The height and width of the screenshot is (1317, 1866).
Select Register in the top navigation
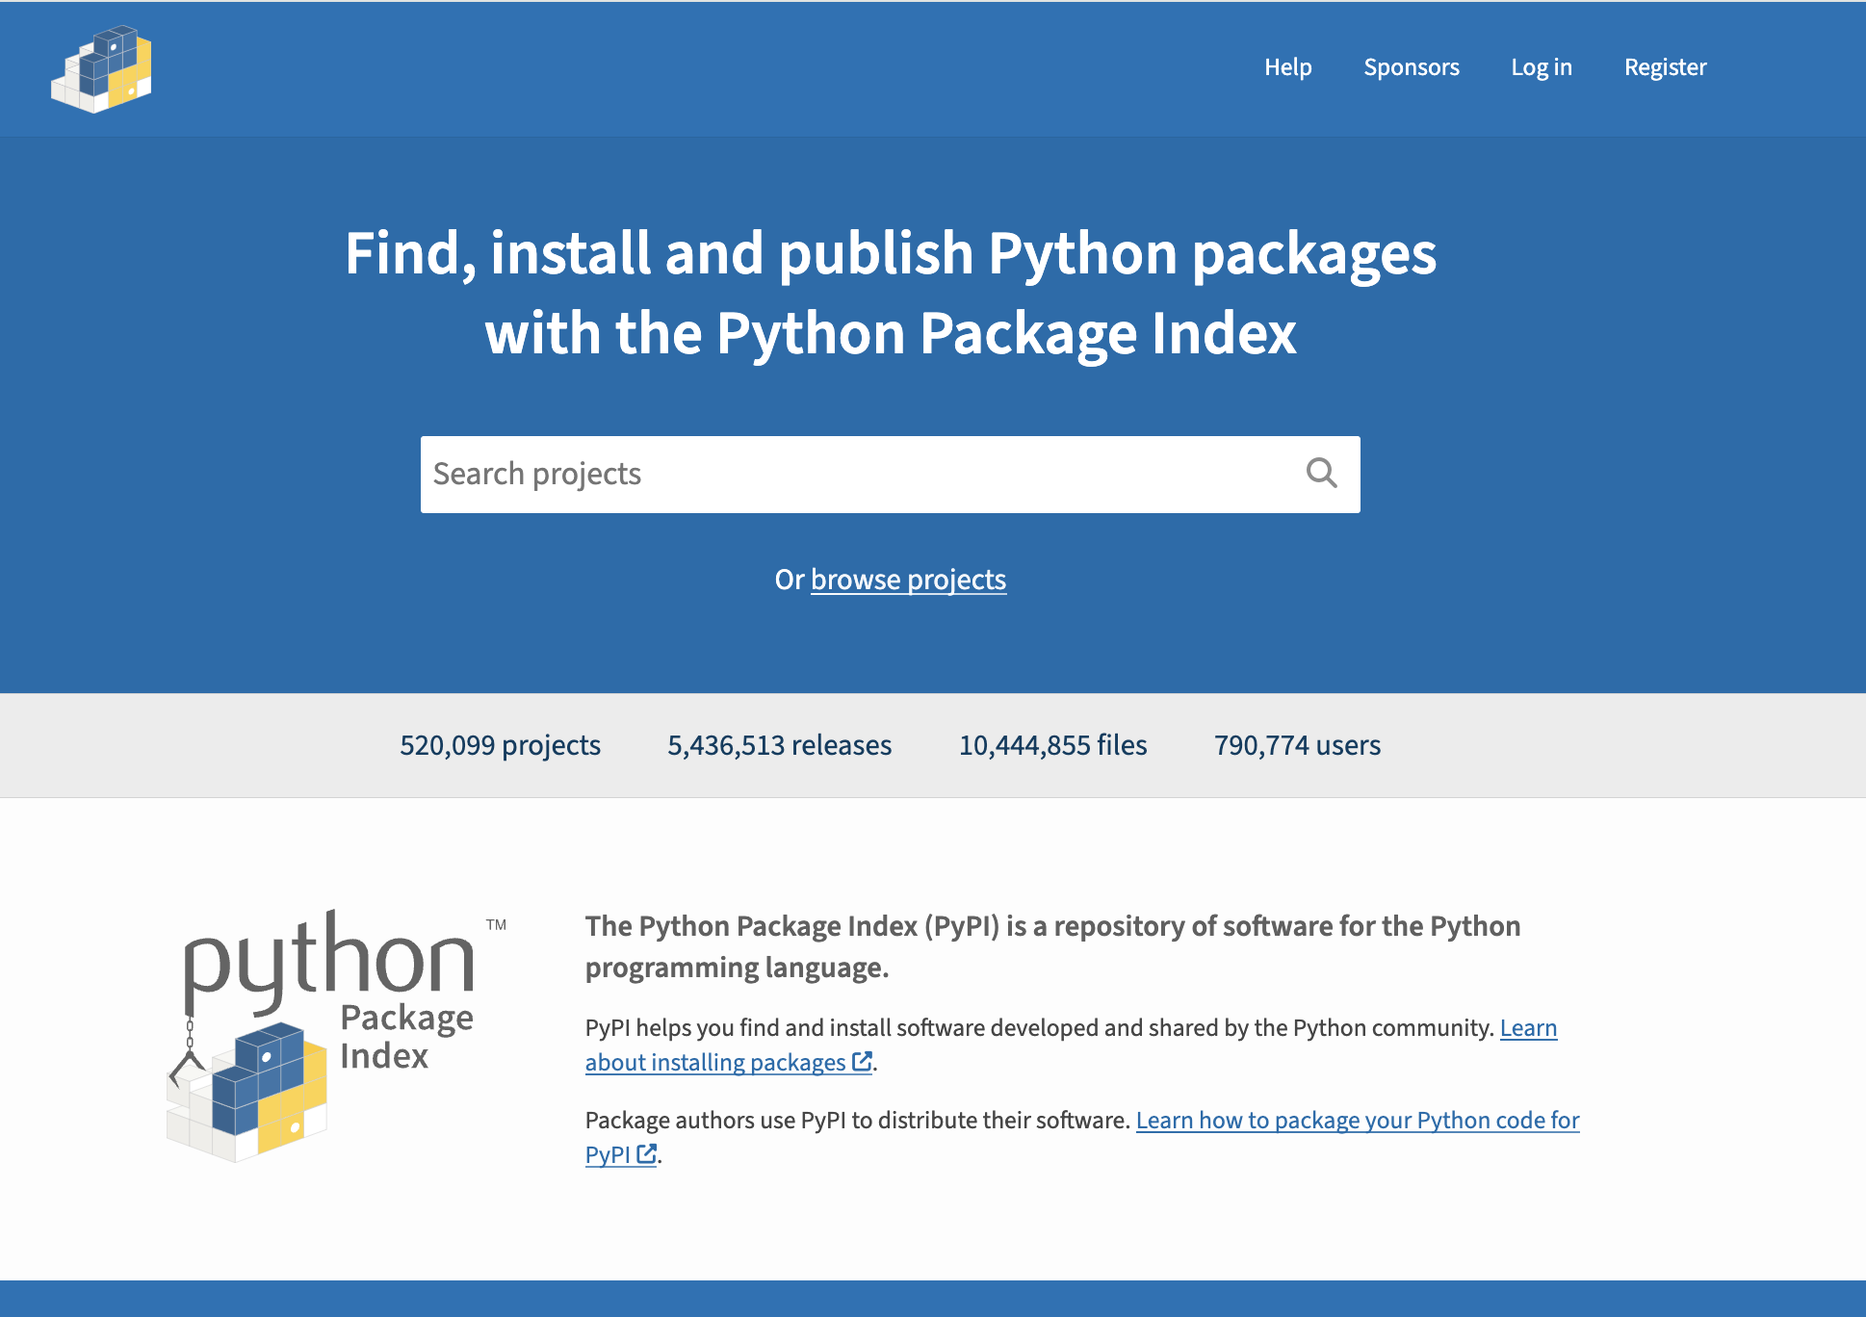click(1665, 67)
